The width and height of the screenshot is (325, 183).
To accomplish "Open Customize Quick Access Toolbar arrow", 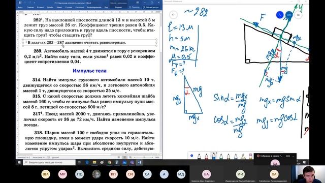I will [x=34, y=3].
